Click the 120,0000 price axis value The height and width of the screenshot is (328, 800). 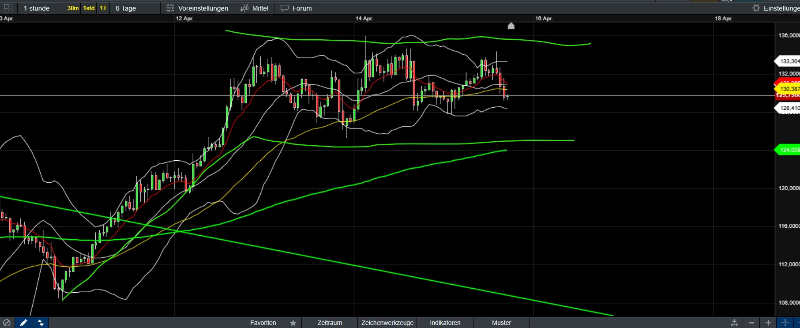pyautogui.click(x=789, y=188)
